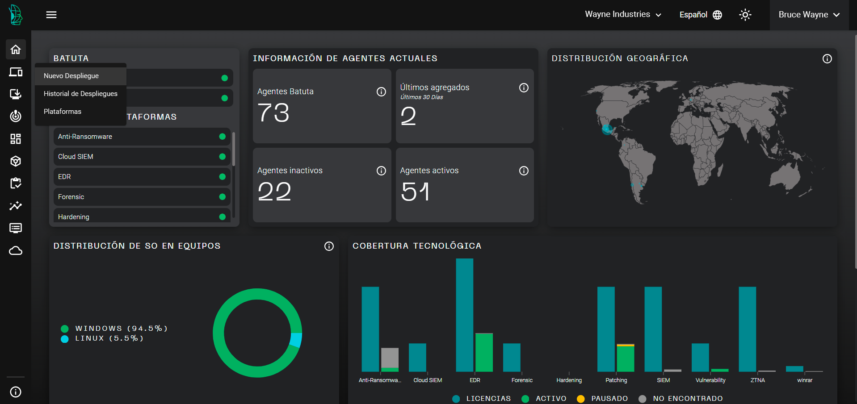Screen dimensions: 857x404
Task: Click the Mexico marker on the map
Action: [x=607, y=129]
